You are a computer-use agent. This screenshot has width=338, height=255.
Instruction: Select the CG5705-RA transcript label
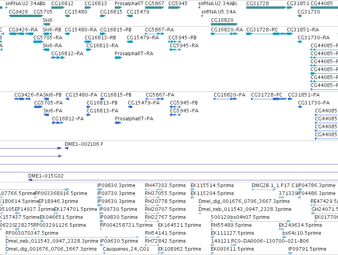(x=48, y=37)
